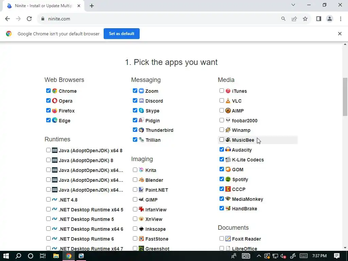Click the VLC cone icon

tap(228, 101)
